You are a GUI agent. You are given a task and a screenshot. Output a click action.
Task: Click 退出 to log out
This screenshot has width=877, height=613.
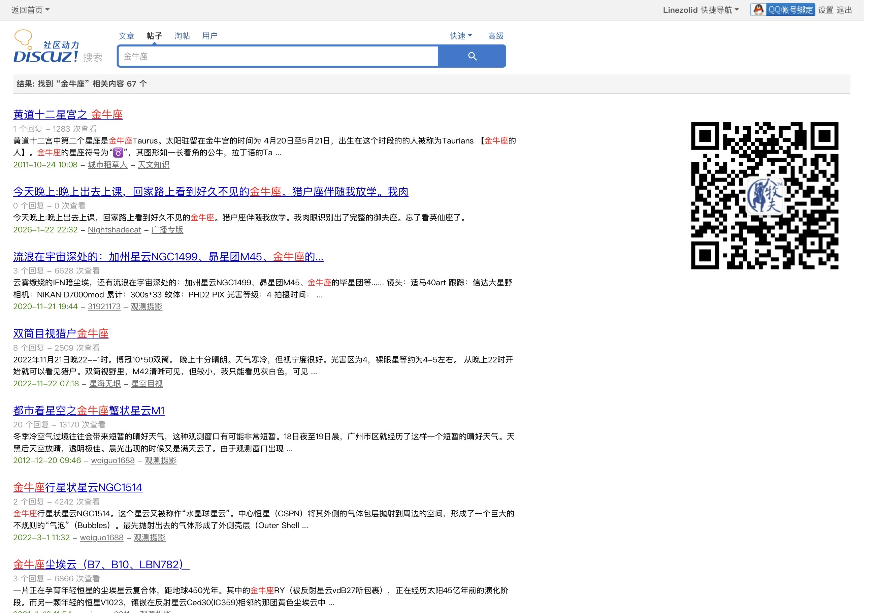844,10
